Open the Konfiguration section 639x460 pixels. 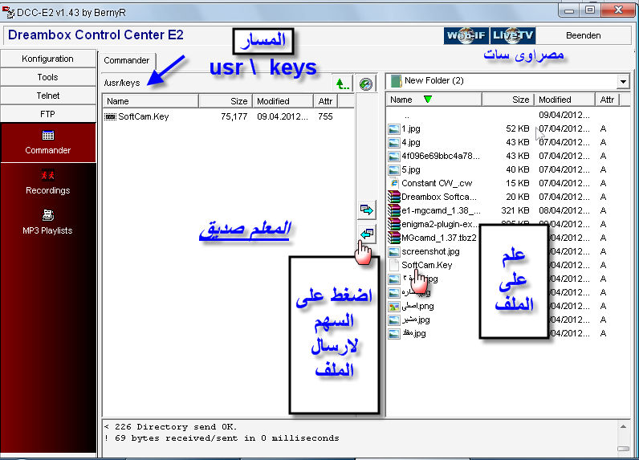click(x=47, y=59)
